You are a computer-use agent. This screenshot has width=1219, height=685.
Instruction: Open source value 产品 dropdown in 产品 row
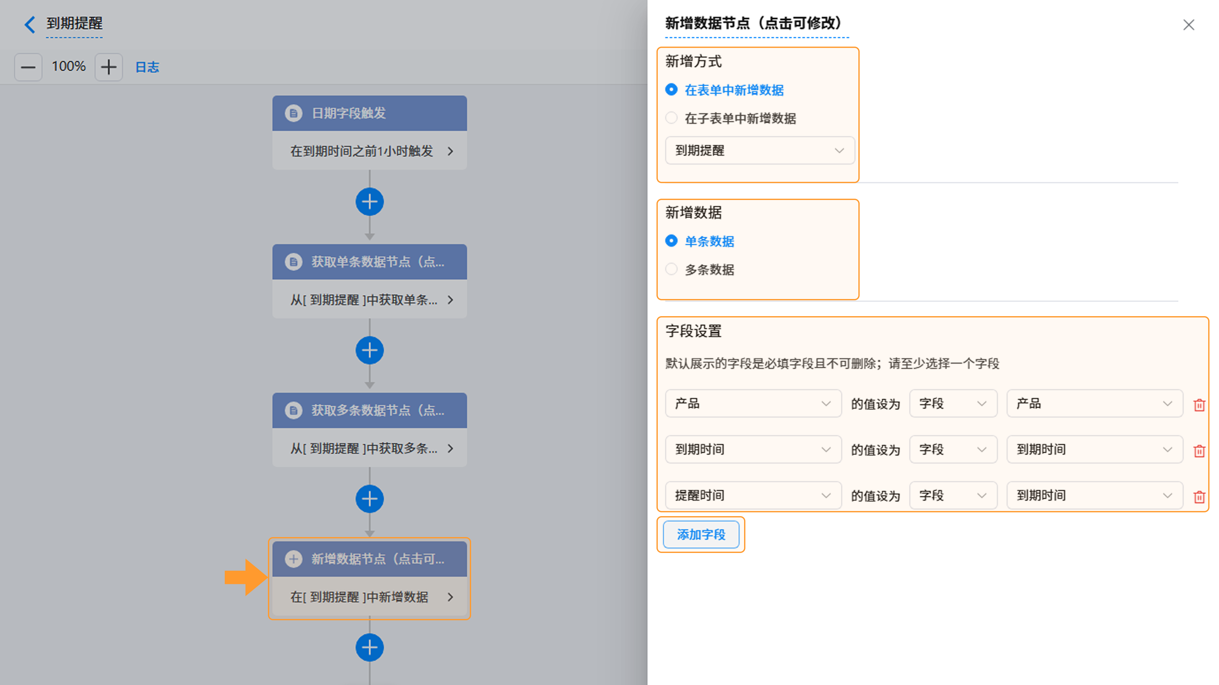coord(1095,403)
